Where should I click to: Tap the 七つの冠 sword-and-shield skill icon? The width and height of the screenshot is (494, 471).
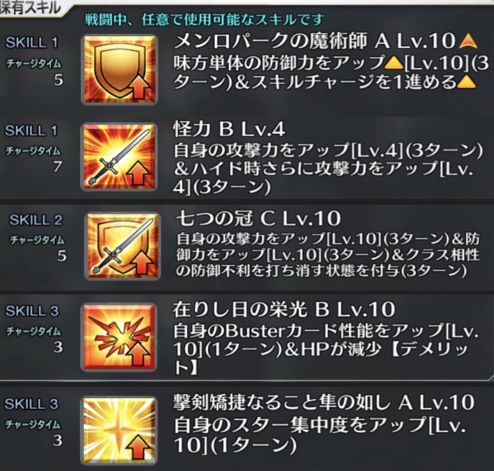pos(123,246)
